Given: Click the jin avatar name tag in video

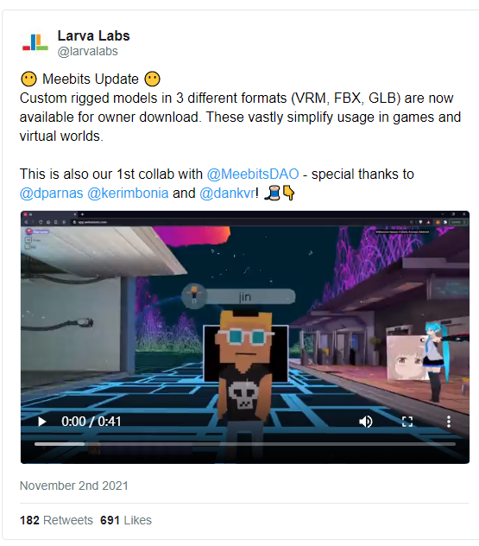Looking at the screenshot, I should [x=238, y=296].
